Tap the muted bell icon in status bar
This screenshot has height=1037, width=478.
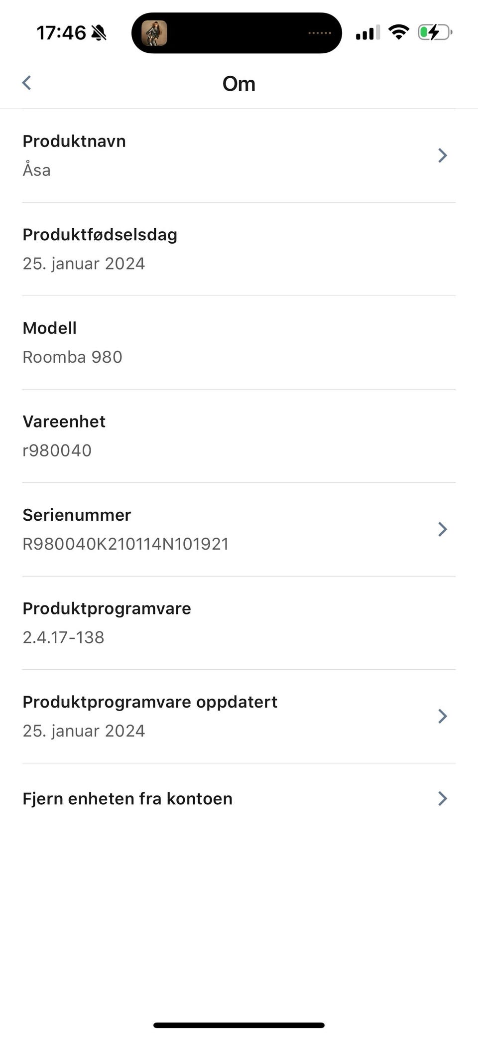coord(99,33)
